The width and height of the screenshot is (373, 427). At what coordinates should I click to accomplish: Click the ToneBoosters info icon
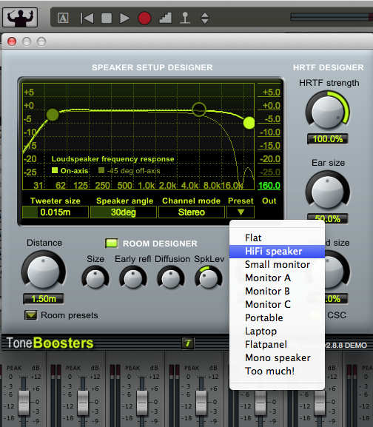coord(188,343)
